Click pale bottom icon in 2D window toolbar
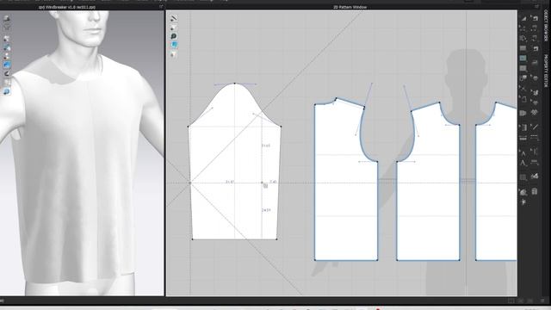Screen dimensions: 551x310 point(174,54)
